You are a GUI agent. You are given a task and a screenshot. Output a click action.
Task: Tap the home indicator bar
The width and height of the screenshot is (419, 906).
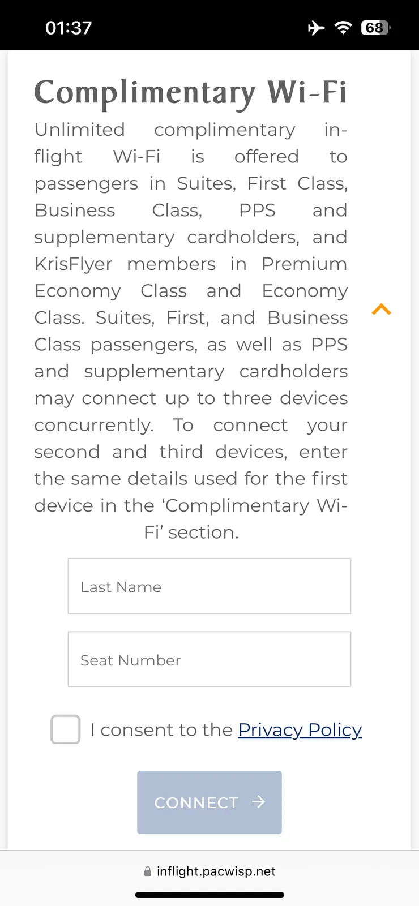pyautogui.click(x=209, y=895)
